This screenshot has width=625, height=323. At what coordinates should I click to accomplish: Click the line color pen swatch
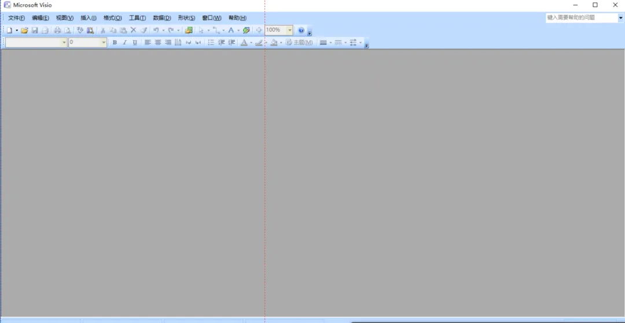click(x=259, y=43)
